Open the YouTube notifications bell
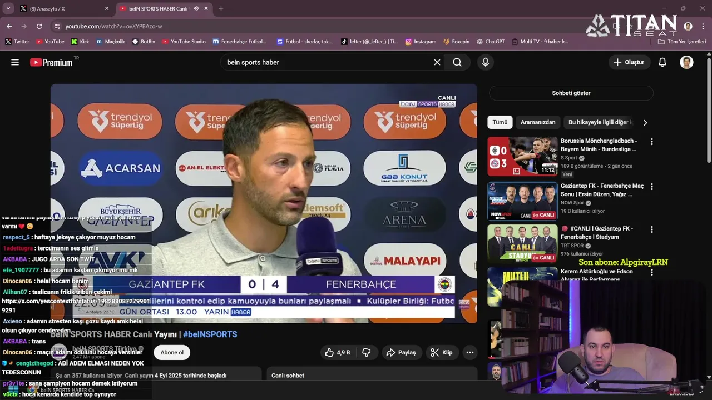712x400 pixels. 662,62
